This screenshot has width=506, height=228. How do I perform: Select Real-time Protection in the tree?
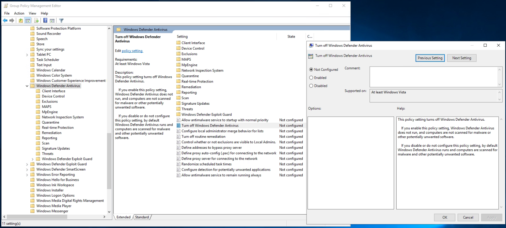(x=58, y=128)
